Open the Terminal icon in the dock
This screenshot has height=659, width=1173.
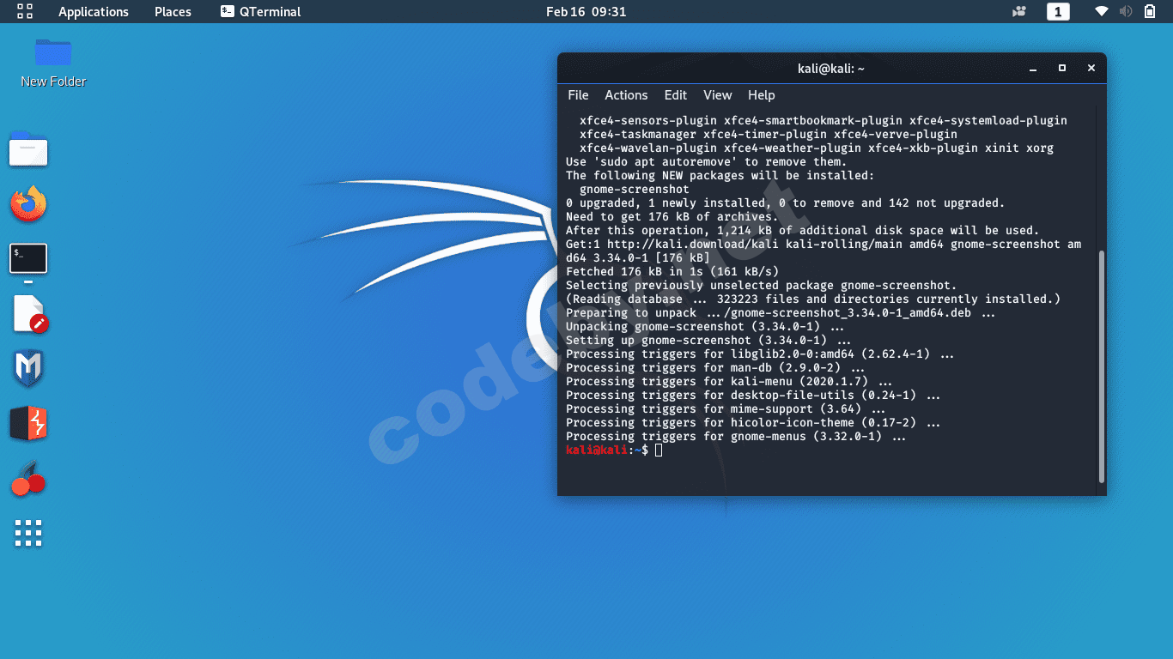pyautogui.click(x=28, y=258)
